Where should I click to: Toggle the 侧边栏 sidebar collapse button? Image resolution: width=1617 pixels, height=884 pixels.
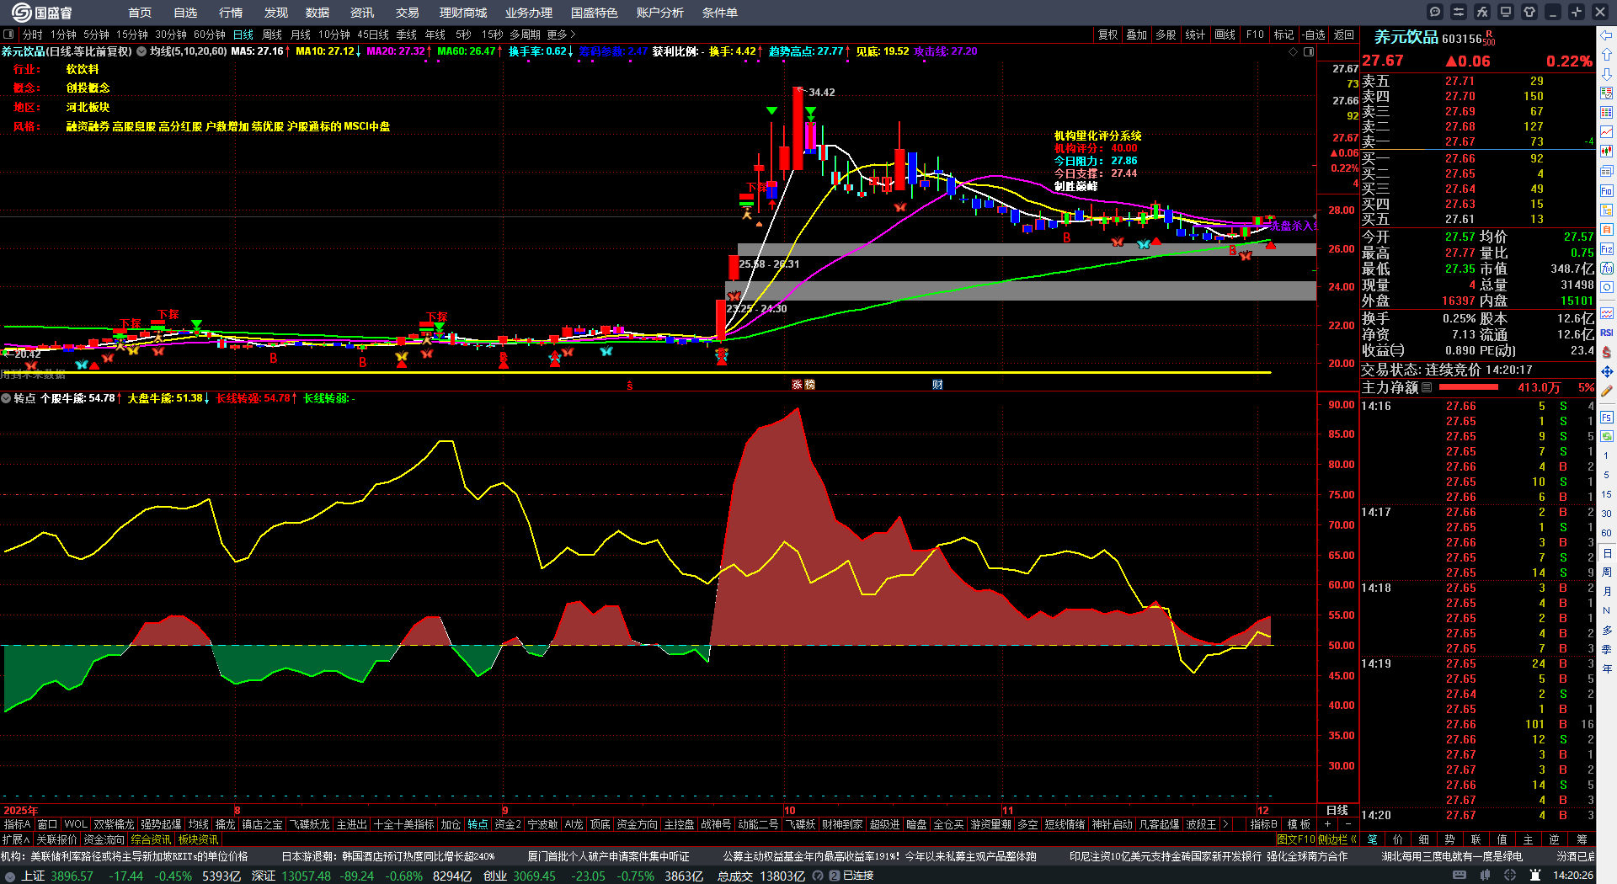pos(1337,839)
